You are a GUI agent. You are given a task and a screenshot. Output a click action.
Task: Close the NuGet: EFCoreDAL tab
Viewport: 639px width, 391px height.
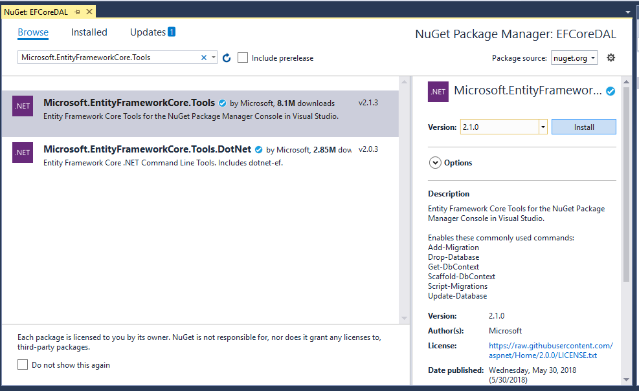coord(89,12)
